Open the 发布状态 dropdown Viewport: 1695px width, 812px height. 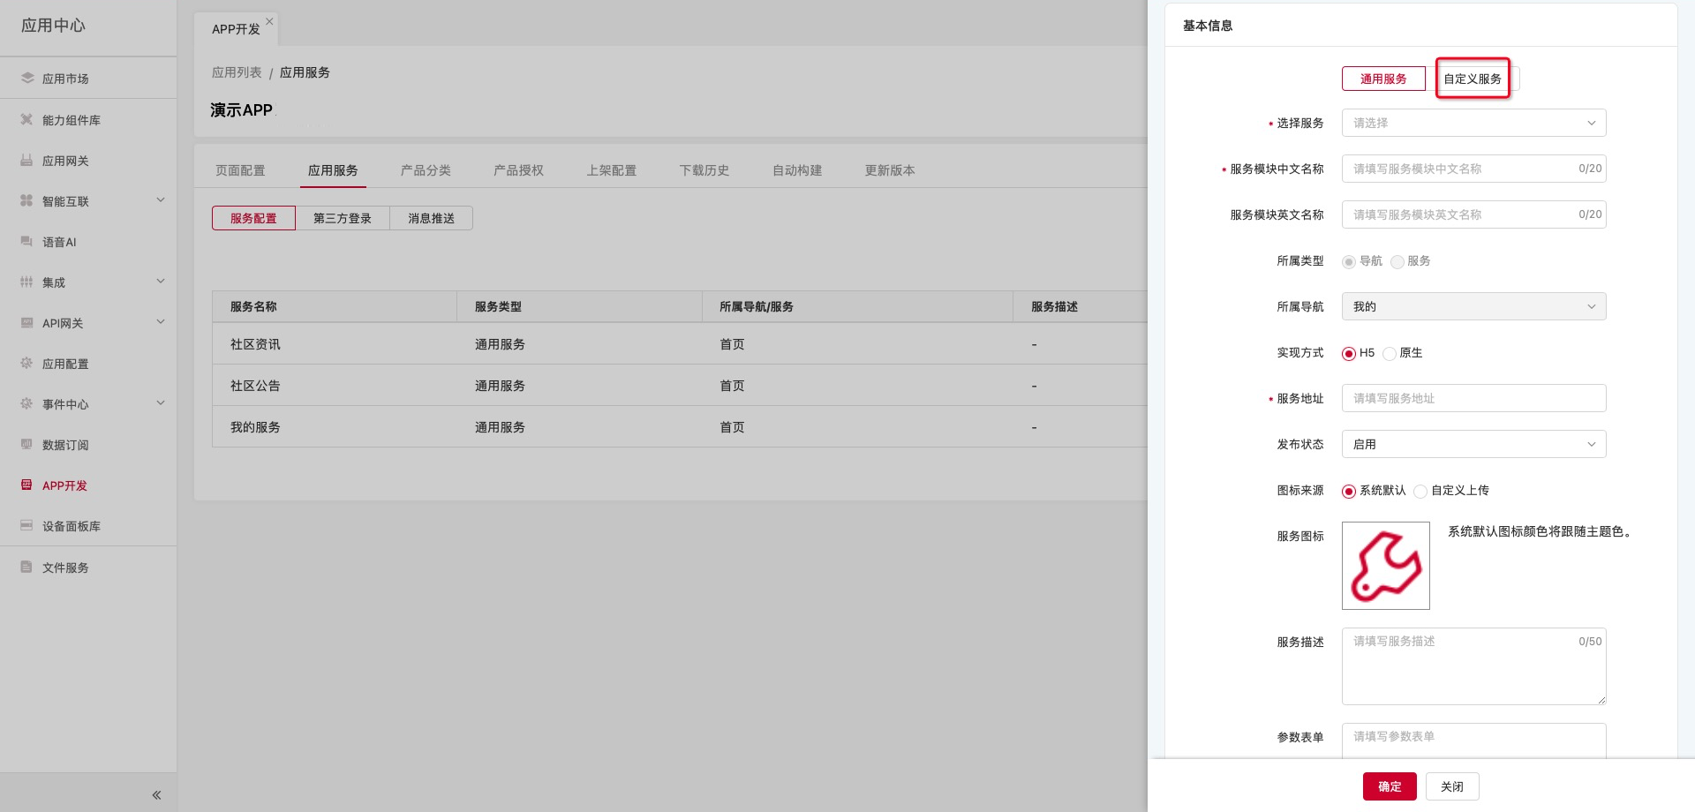point(1473,444)
